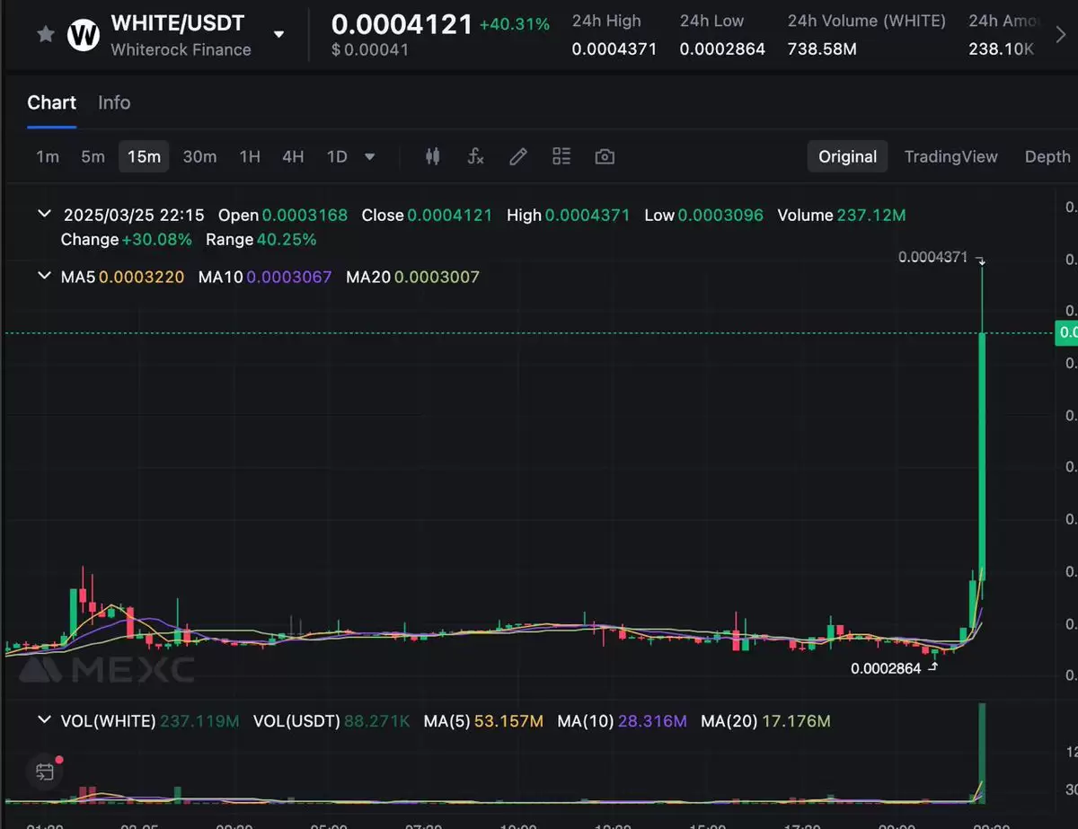The image size is (1078, 829).
Task: Collapse the MA indicator legend
Action: tap(43, 277)
